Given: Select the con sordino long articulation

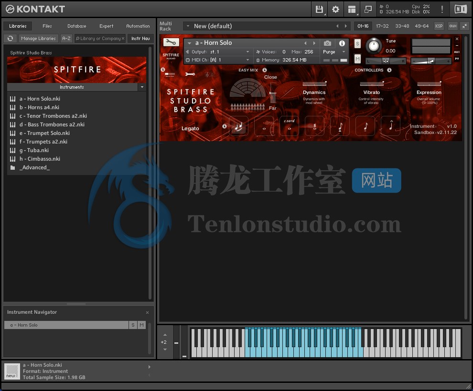Looking at the screenshot, I should tap(289, 126).
